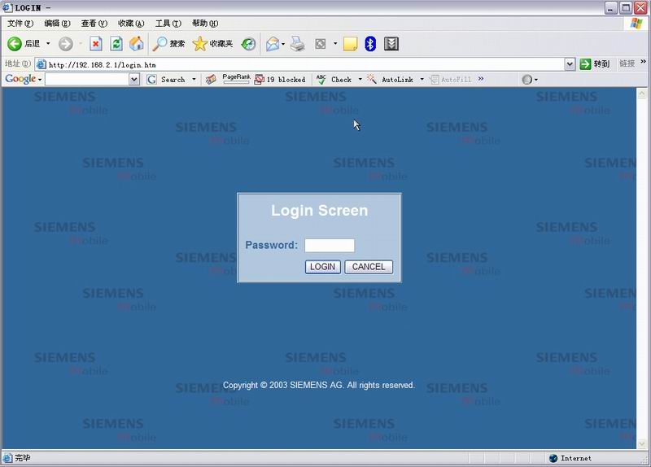Click the dark toolbar icon right of Bluetooth
Viewport: 651px width, 467px height.
click(x=391, y=44)
